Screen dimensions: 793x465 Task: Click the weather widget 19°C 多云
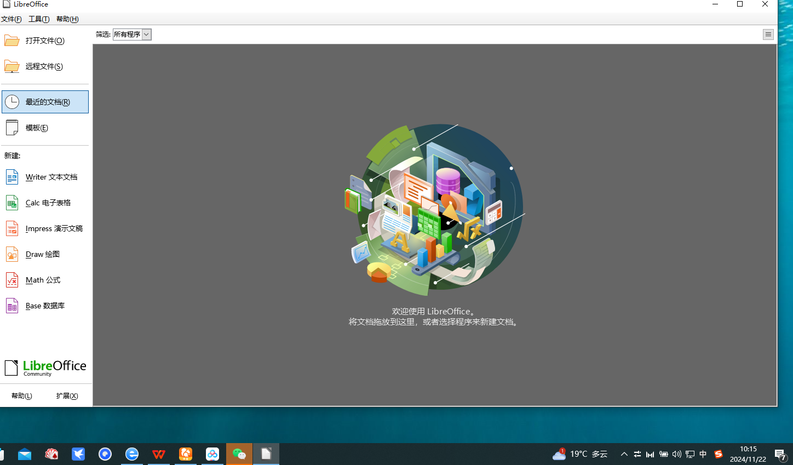click(x=580, y=454)
